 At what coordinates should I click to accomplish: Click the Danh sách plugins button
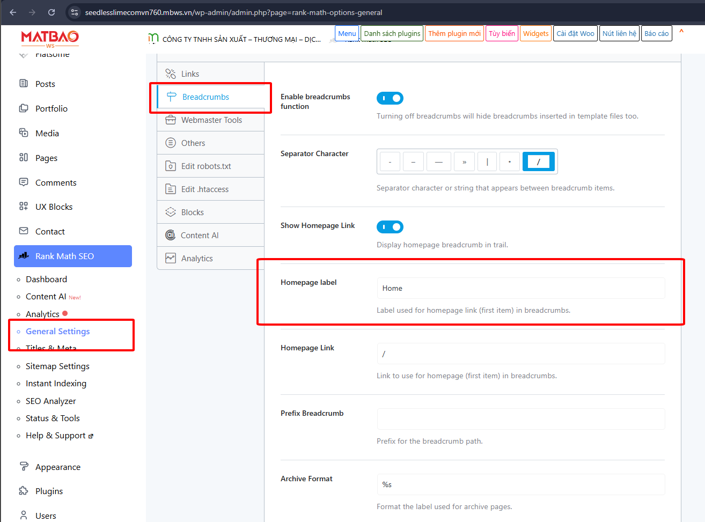click(x=392, y=33)
